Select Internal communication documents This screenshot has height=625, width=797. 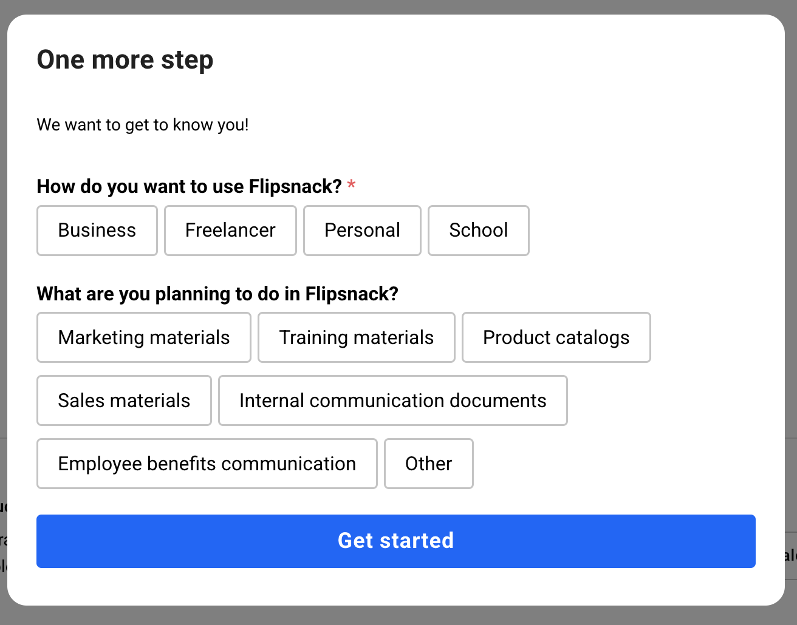[x=393, y=400]
